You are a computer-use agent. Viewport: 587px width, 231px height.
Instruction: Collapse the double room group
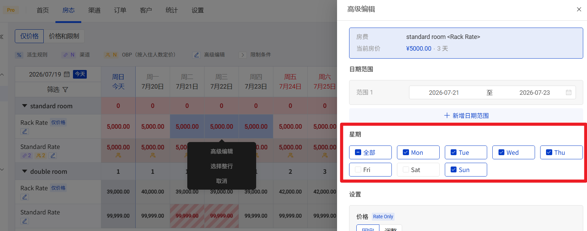(x=24, y=171)
